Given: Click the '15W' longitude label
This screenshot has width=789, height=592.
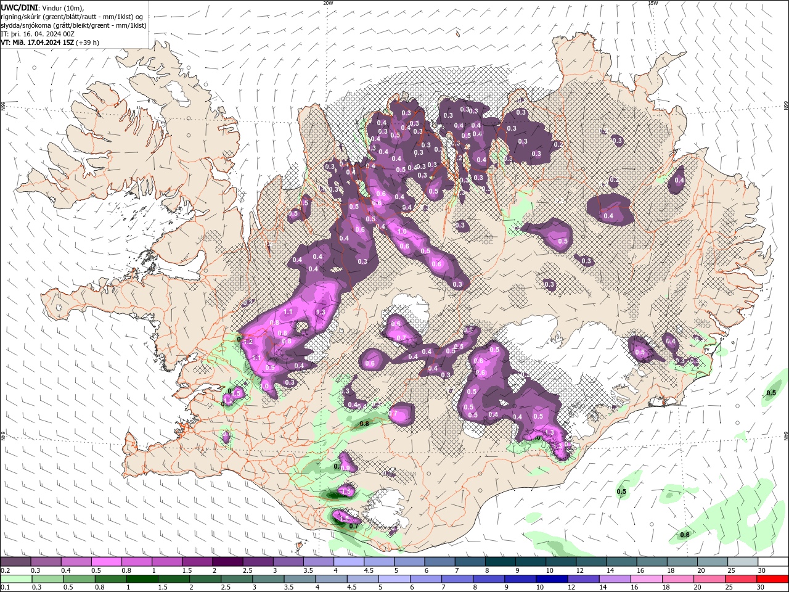Looking at the screenshot, I should tap(653, 3).
